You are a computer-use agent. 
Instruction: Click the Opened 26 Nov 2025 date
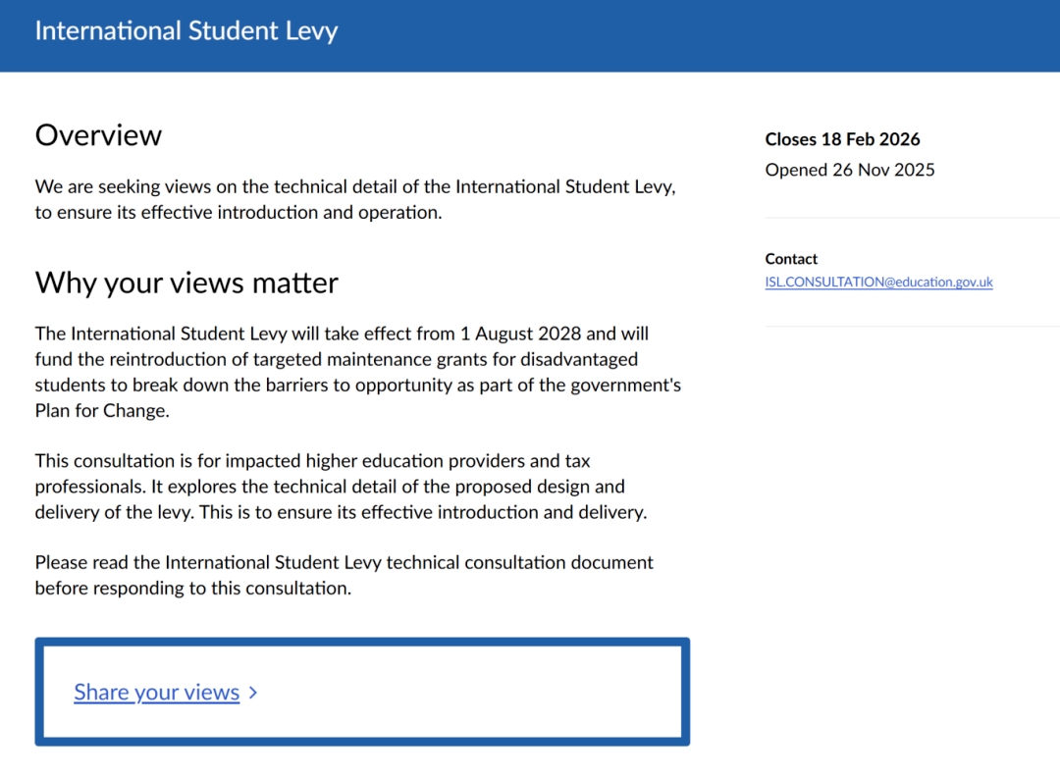(x=850, y=170)
